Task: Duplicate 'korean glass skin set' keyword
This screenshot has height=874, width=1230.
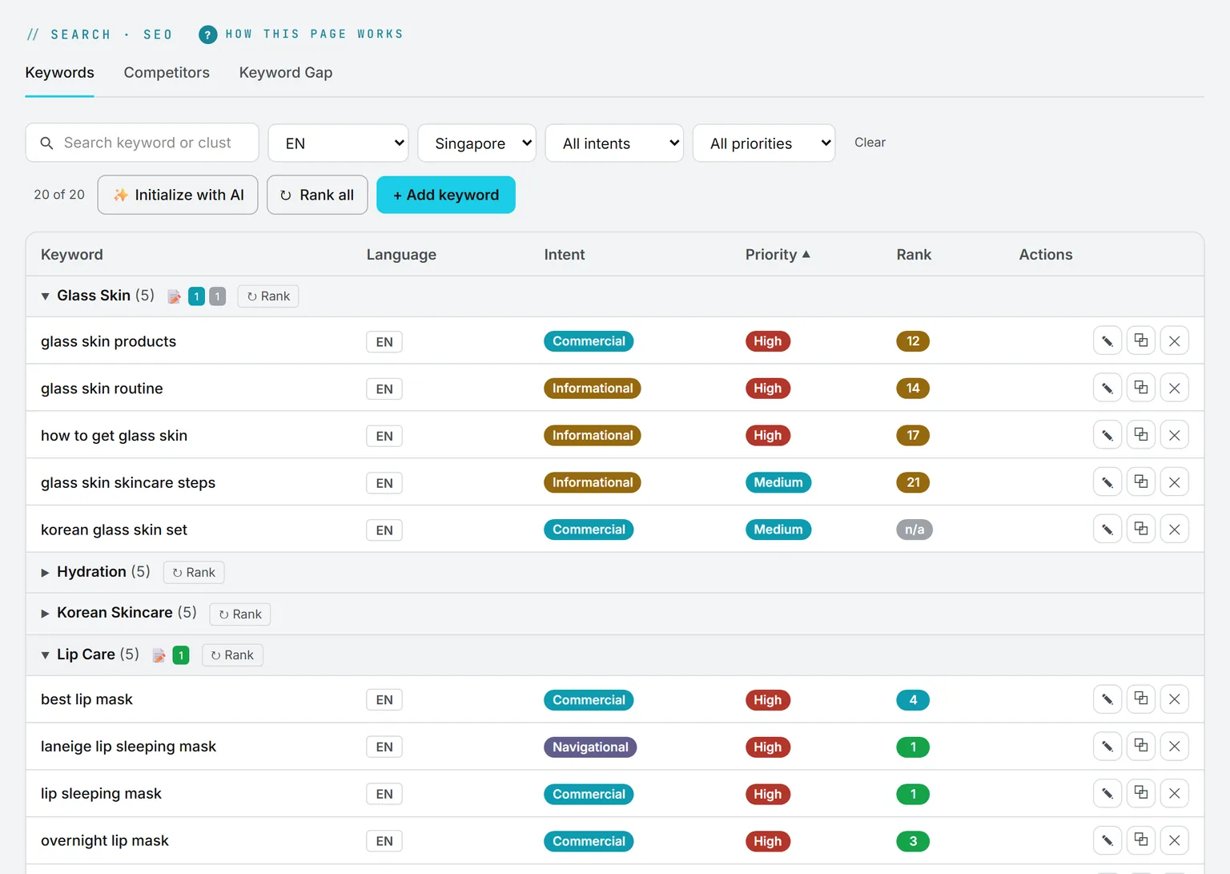Action: click(x=1141, y=530)
